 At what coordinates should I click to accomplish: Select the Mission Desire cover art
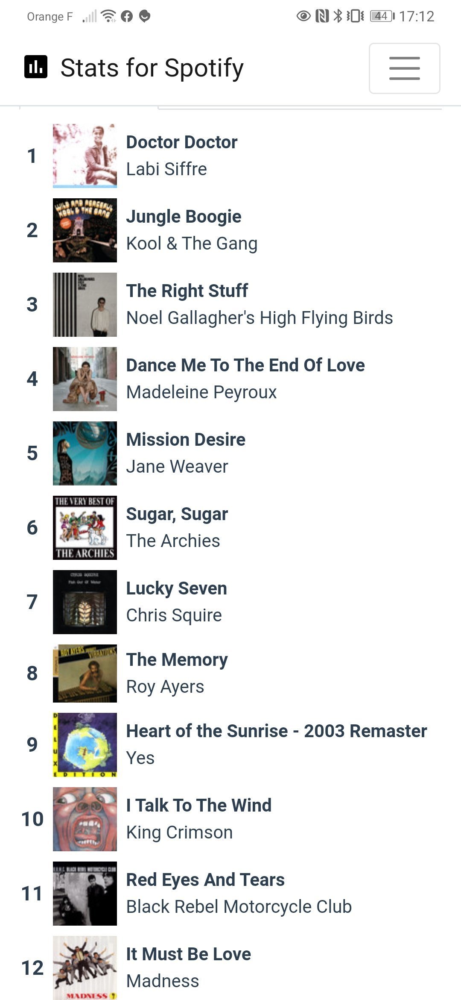[x=85, y=453]
